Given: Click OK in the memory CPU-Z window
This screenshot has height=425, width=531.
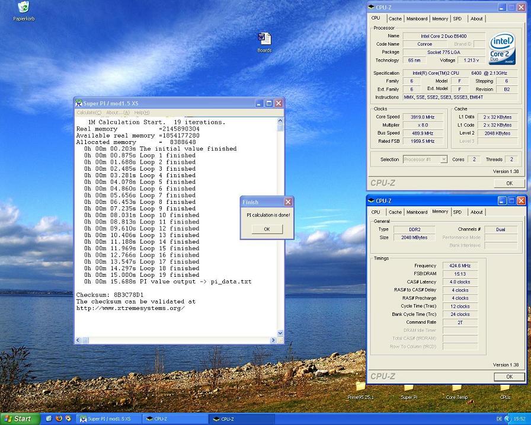Looking at the screenshot, I should pyautogui.click(x=509, y=376).
